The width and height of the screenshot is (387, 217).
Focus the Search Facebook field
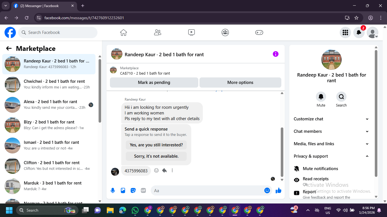[x=58, y=32]
